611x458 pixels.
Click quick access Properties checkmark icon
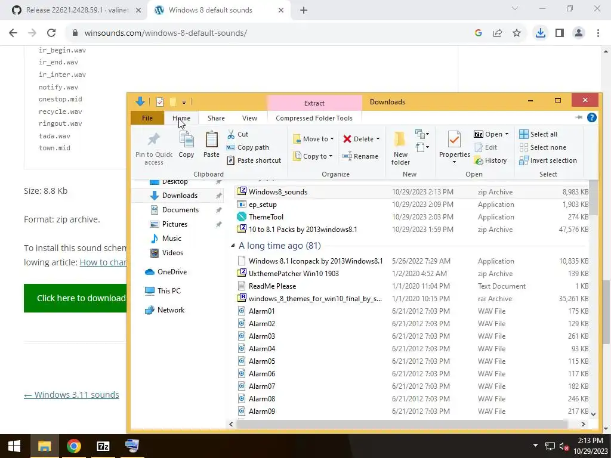(x=160, y=102)
